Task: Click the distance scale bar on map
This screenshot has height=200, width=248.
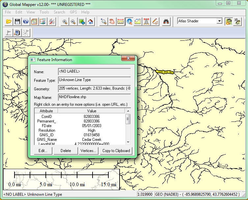Action: click(62, 179)
